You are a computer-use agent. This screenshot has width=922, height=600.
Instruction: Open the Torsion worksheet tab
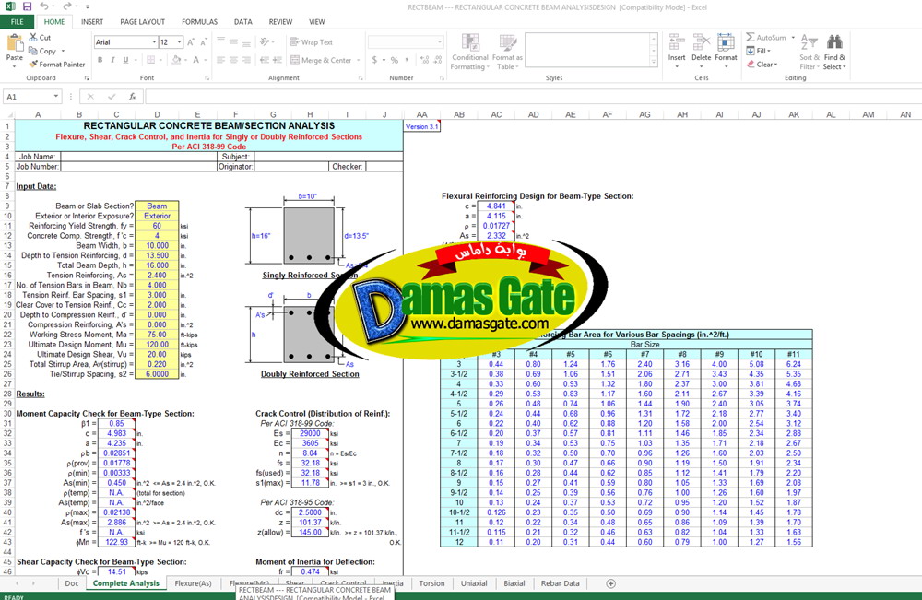(x=431, y=583)
